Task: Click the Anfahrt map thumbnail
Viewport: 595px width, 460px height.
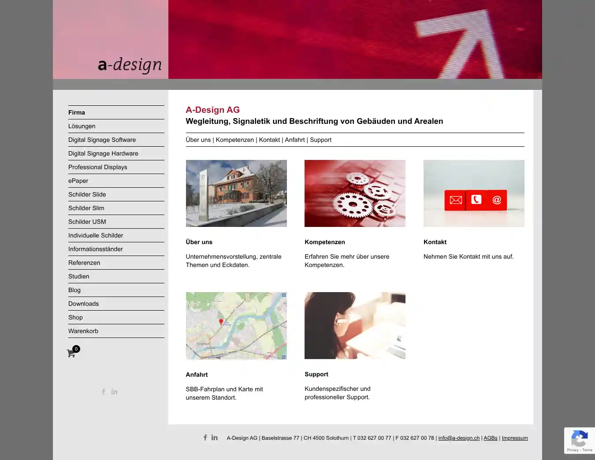Action: (236, 326)
